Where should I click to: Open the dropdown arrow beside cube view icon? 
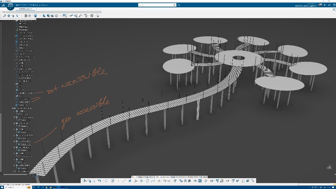click(38, 16)
